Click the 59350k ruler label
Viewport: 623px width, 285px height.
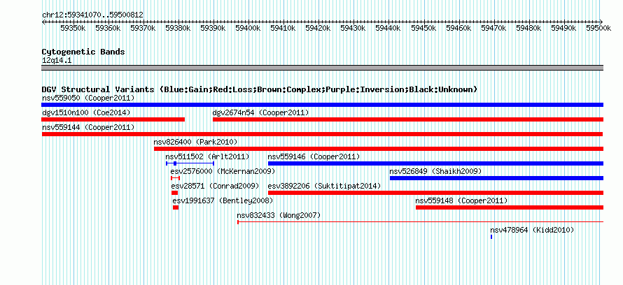tap(73, 28)
